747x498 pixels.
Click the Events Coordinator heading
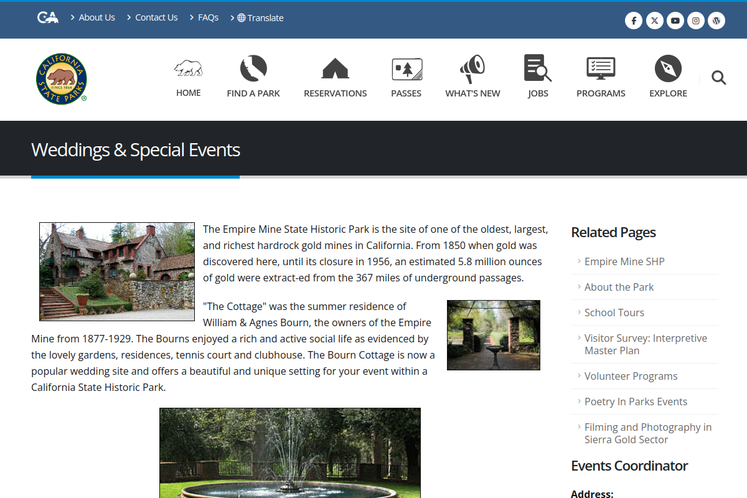coord(629,466)
